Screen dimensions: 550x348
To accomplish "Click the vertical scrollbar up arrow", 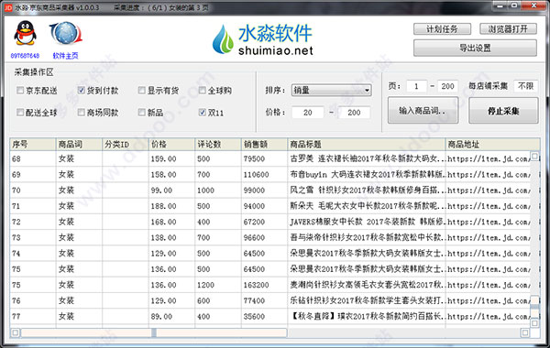I will 534,156.
